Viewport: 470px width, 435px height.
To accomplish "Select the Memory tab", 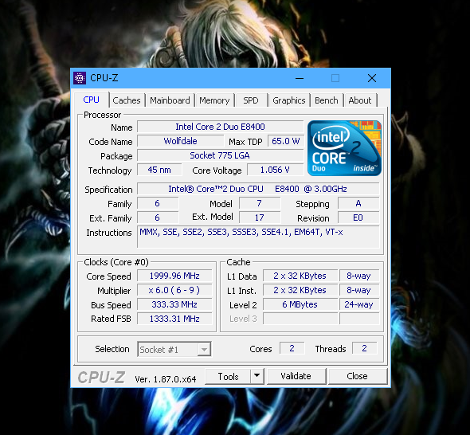I will (214, 100).
